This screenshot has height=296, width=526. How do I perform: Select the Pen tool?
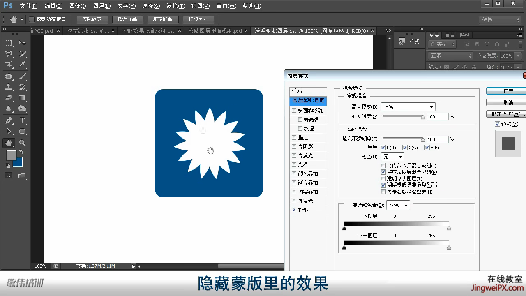point(9,120)
